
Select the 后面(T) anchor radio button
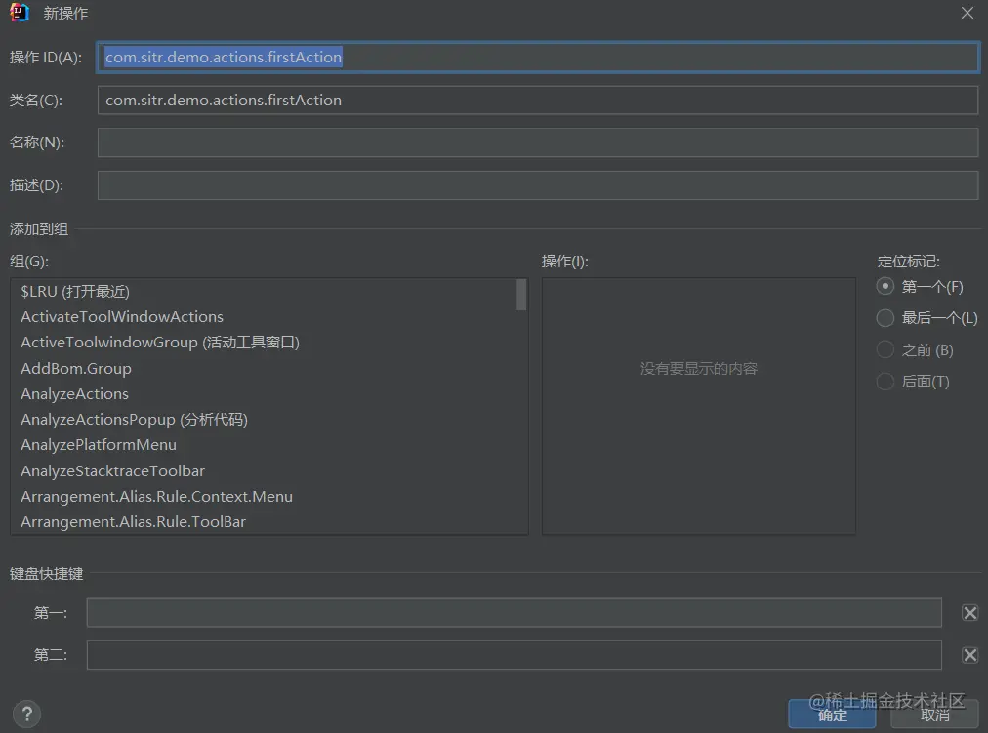tap(885, 381)
